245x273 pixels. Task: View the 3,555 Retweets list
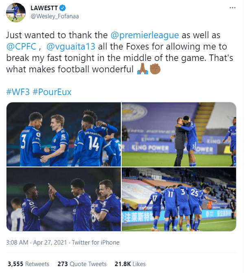point(28,264)
